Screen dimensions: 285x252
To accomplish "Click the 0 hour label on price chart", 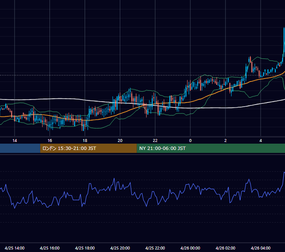I will tap(190, 141).
